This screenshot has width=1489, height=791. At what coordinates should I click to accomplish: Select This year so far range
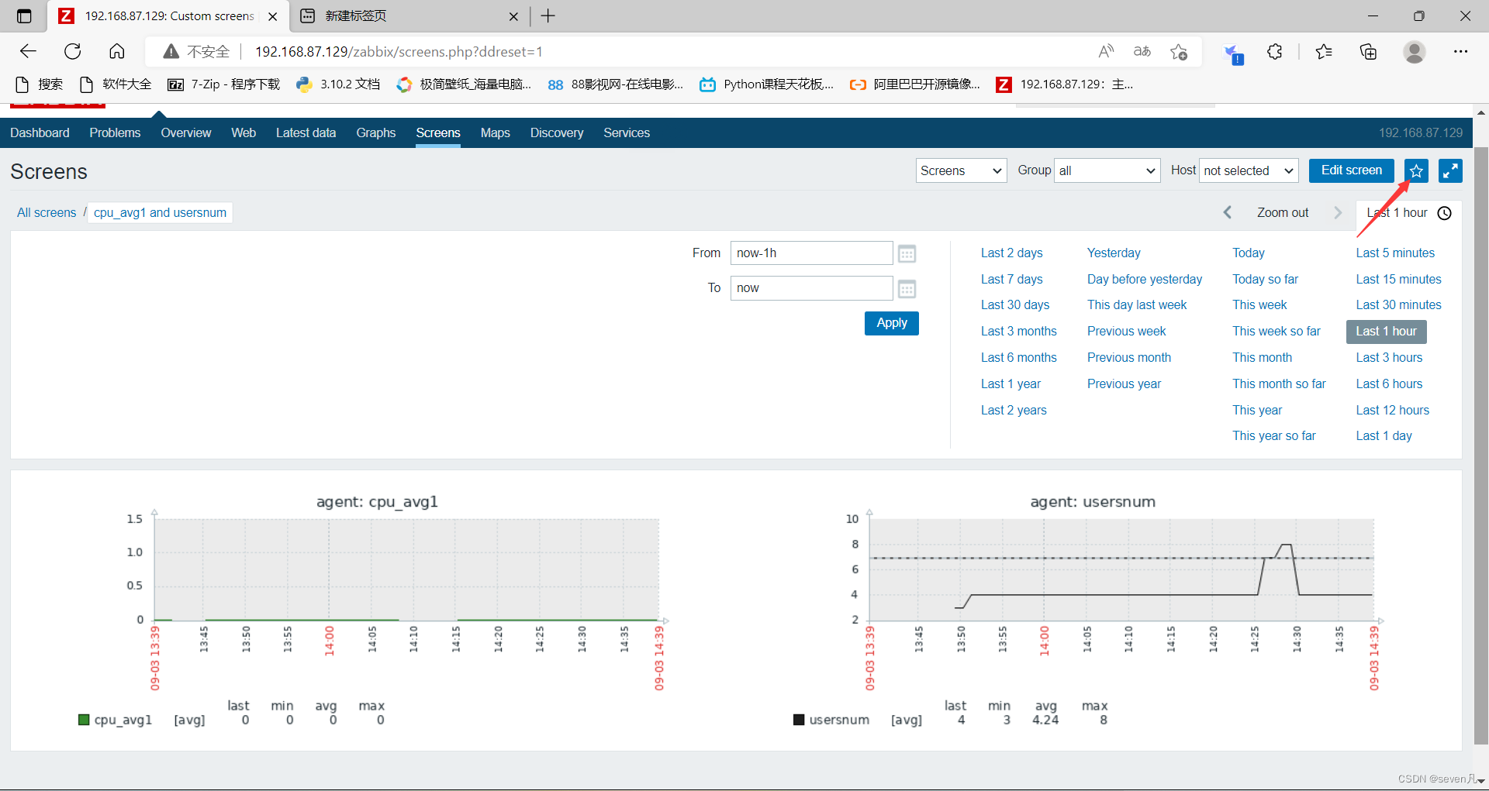coord(1273,435)
